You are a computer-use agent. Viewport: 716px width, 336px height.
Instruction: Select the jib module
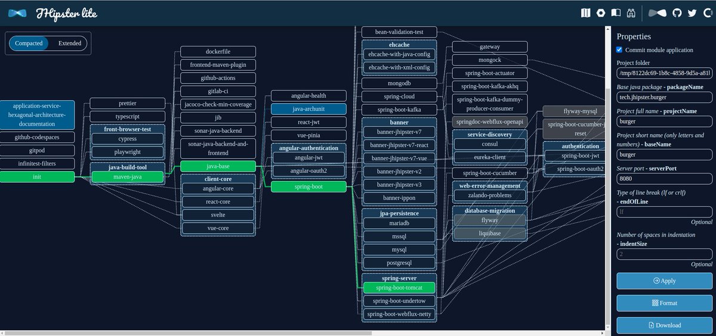[x=218, y=117]
